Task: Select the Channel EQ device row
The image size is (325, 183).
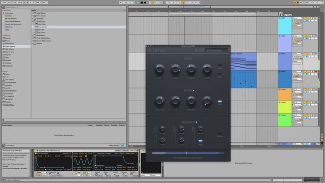Action: tap(79, 27)
